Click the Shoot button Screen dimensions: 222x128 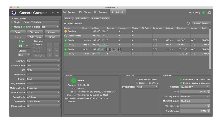(x=52, y=37)
